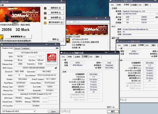Open 說明 (H) menu in 3DMark settings window
Viewport: 158px width, 114px height.
tap(76, 22)
